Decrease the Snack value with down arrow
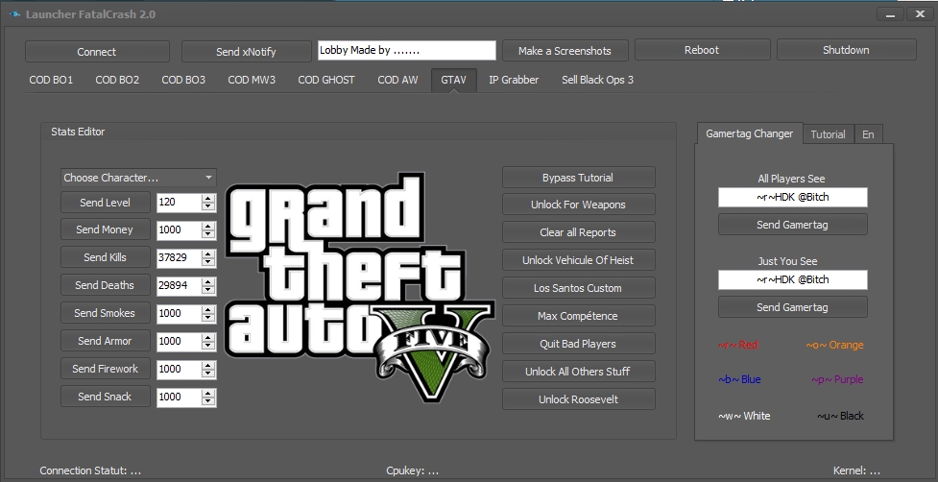This screenshot has width=938, height=482. click(208, 400)
